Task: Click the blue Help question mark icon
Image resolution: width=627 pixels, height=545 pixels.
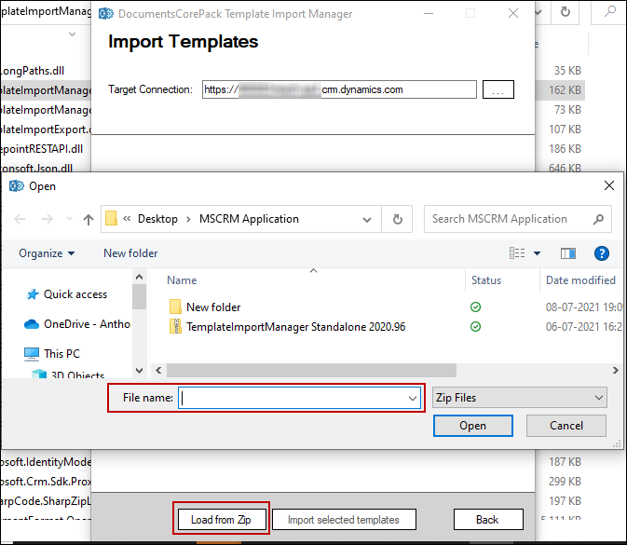Action: pyautogui.click(x=602, y=253)
